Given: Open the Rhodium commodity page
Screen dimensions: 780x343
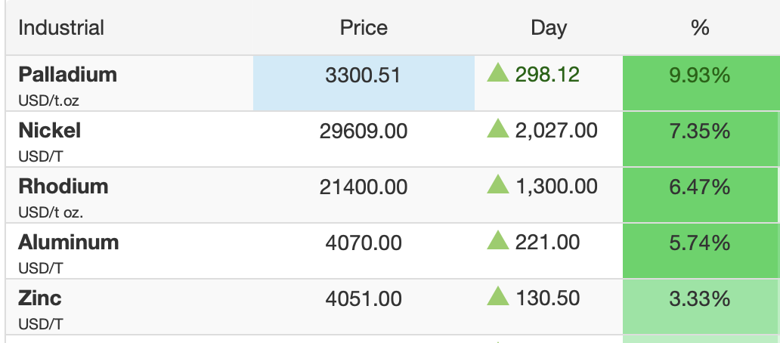Looking at the screenshot, I should (x=63, y=186).
